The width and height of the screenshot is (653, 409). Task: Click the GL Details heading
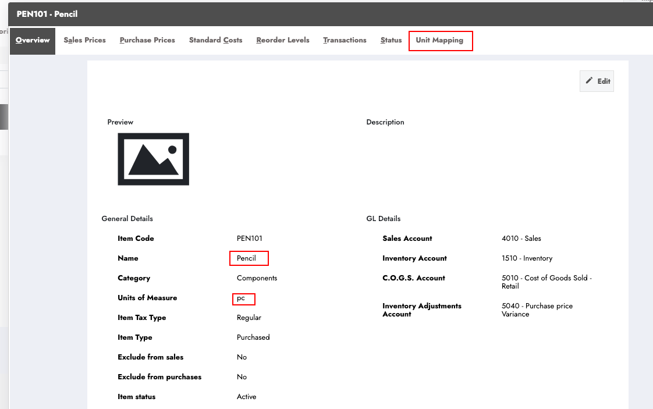(x=383, y=219)
